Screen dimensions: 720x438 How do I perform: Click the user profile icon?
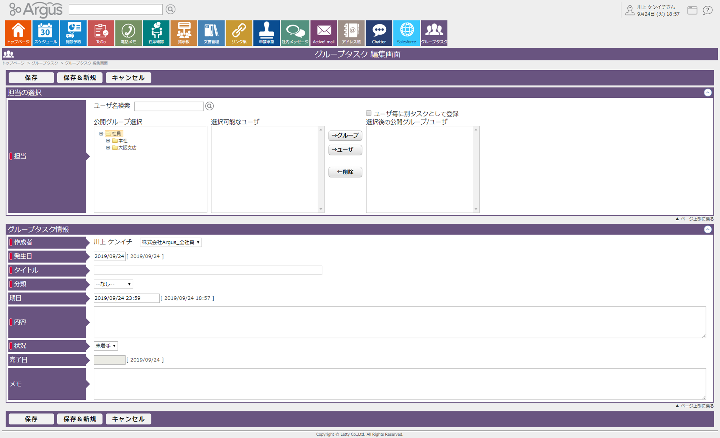click(630, 10)
